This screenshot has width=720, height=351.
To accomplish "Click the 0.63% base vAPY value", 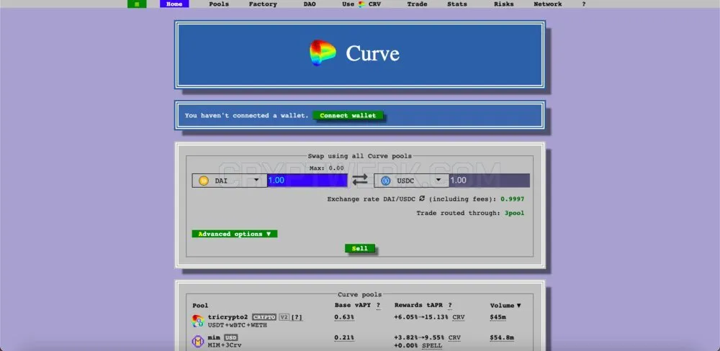I will 344,317.
